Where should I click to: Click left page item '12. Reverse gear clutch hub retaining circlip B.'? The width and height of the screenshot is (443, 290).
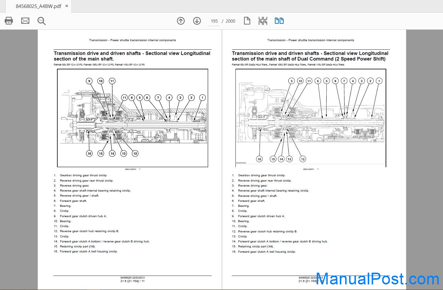[x=86, y=231]
